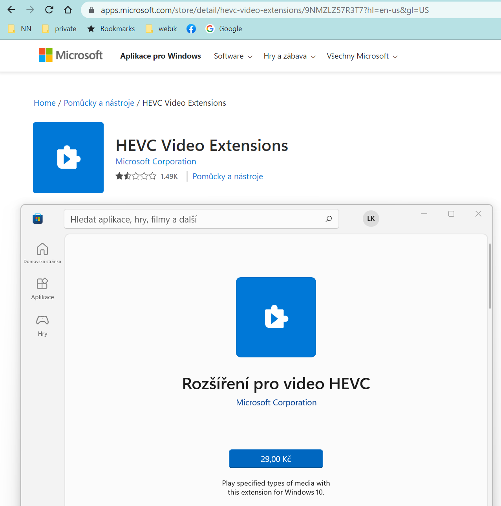Select Aplikace pro Windows nav item
The width and height of the screenshot is (501, 506).
pyautogui.click(x=160, y=56)
